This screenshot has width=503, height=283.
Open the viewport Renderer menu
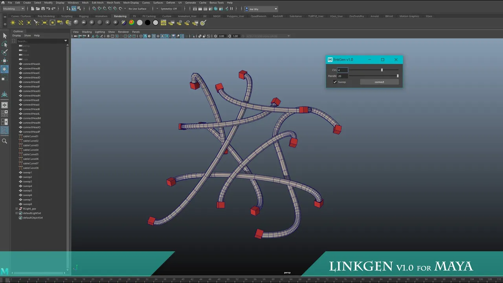coord(123,32)
